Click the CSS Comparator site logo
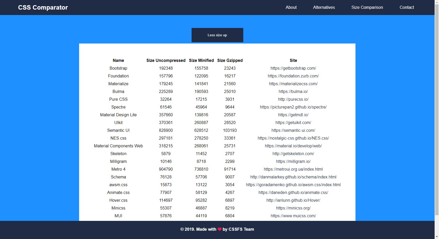The image size is (439, 239). (x=43, y=8)
